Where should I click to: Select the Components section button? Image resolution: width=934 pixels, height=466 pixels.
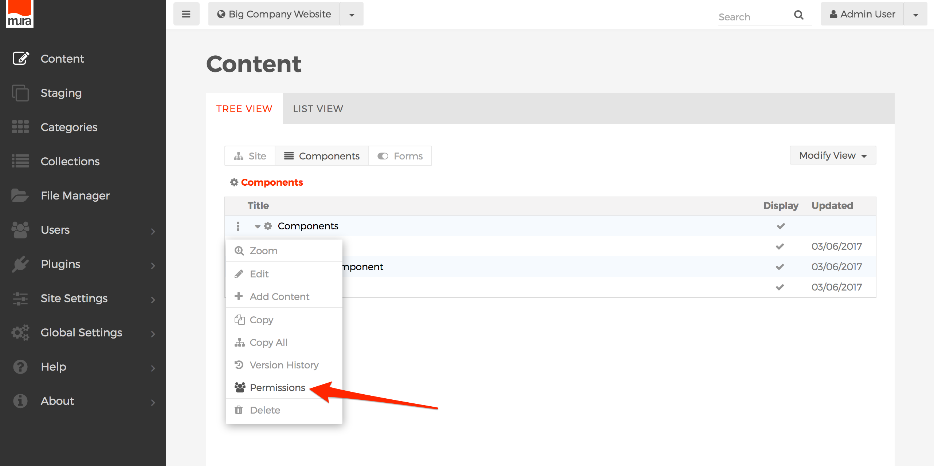(x=322, y=156)
